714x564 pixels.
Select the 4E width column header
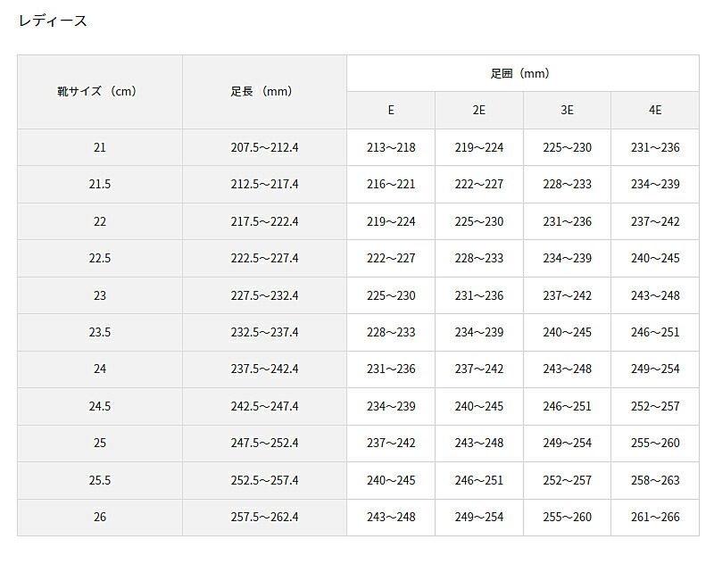655,110
